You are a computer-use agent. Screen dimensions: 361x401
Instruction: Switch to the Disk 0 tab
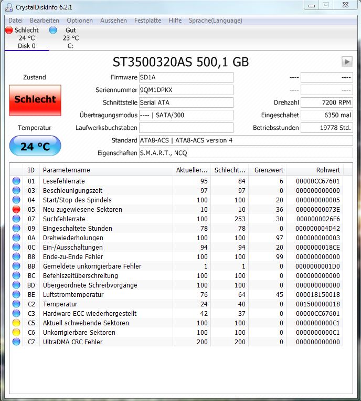[27, 38]
